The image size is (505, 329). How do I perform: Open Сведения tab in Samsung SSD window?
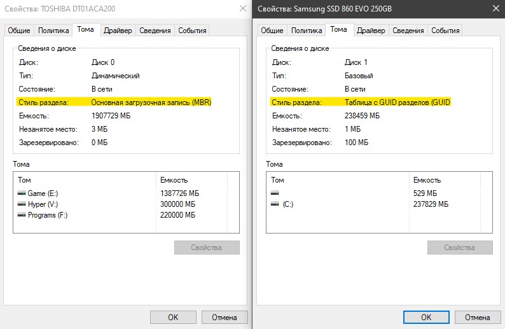tap(408, 31)
